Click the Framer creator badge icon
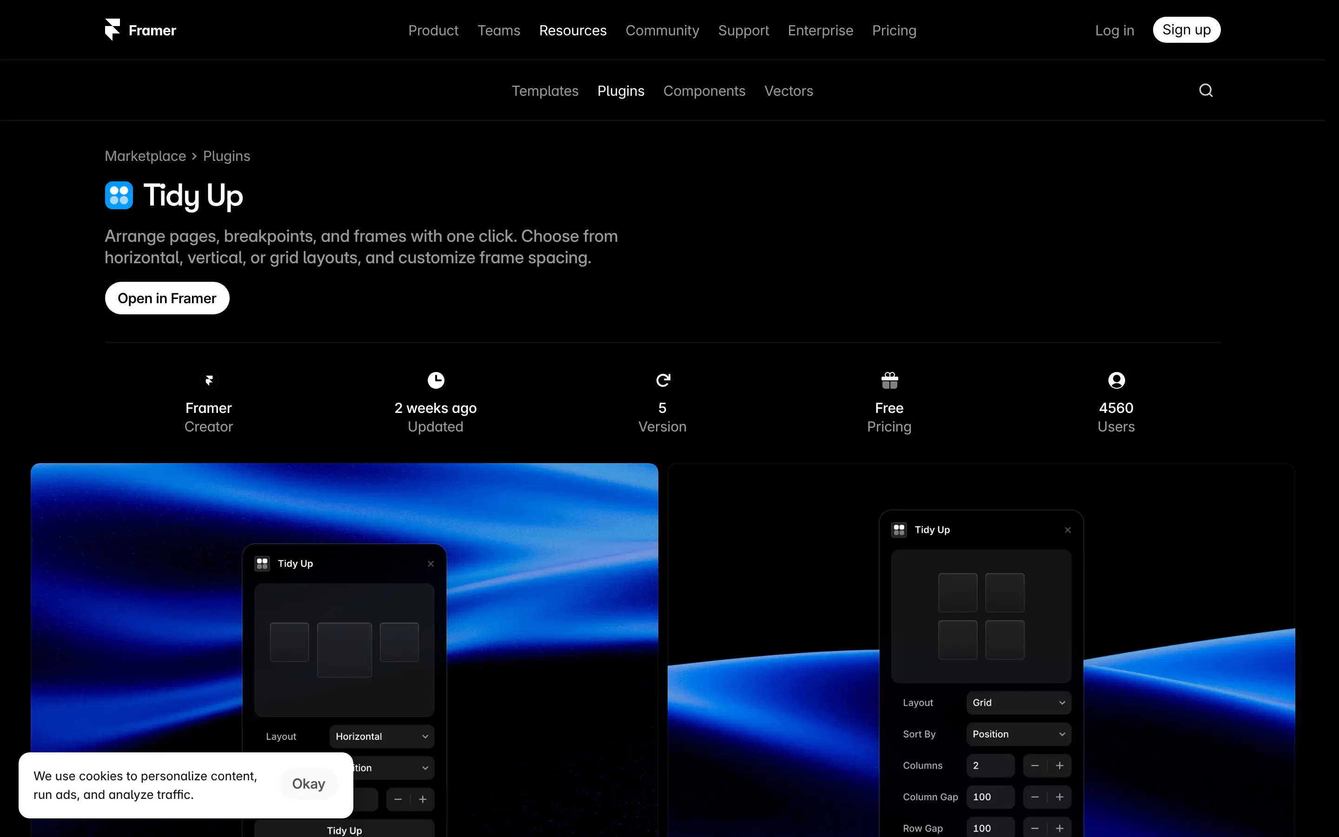Viewport: 1339px width, 837px height. point(209,380)
